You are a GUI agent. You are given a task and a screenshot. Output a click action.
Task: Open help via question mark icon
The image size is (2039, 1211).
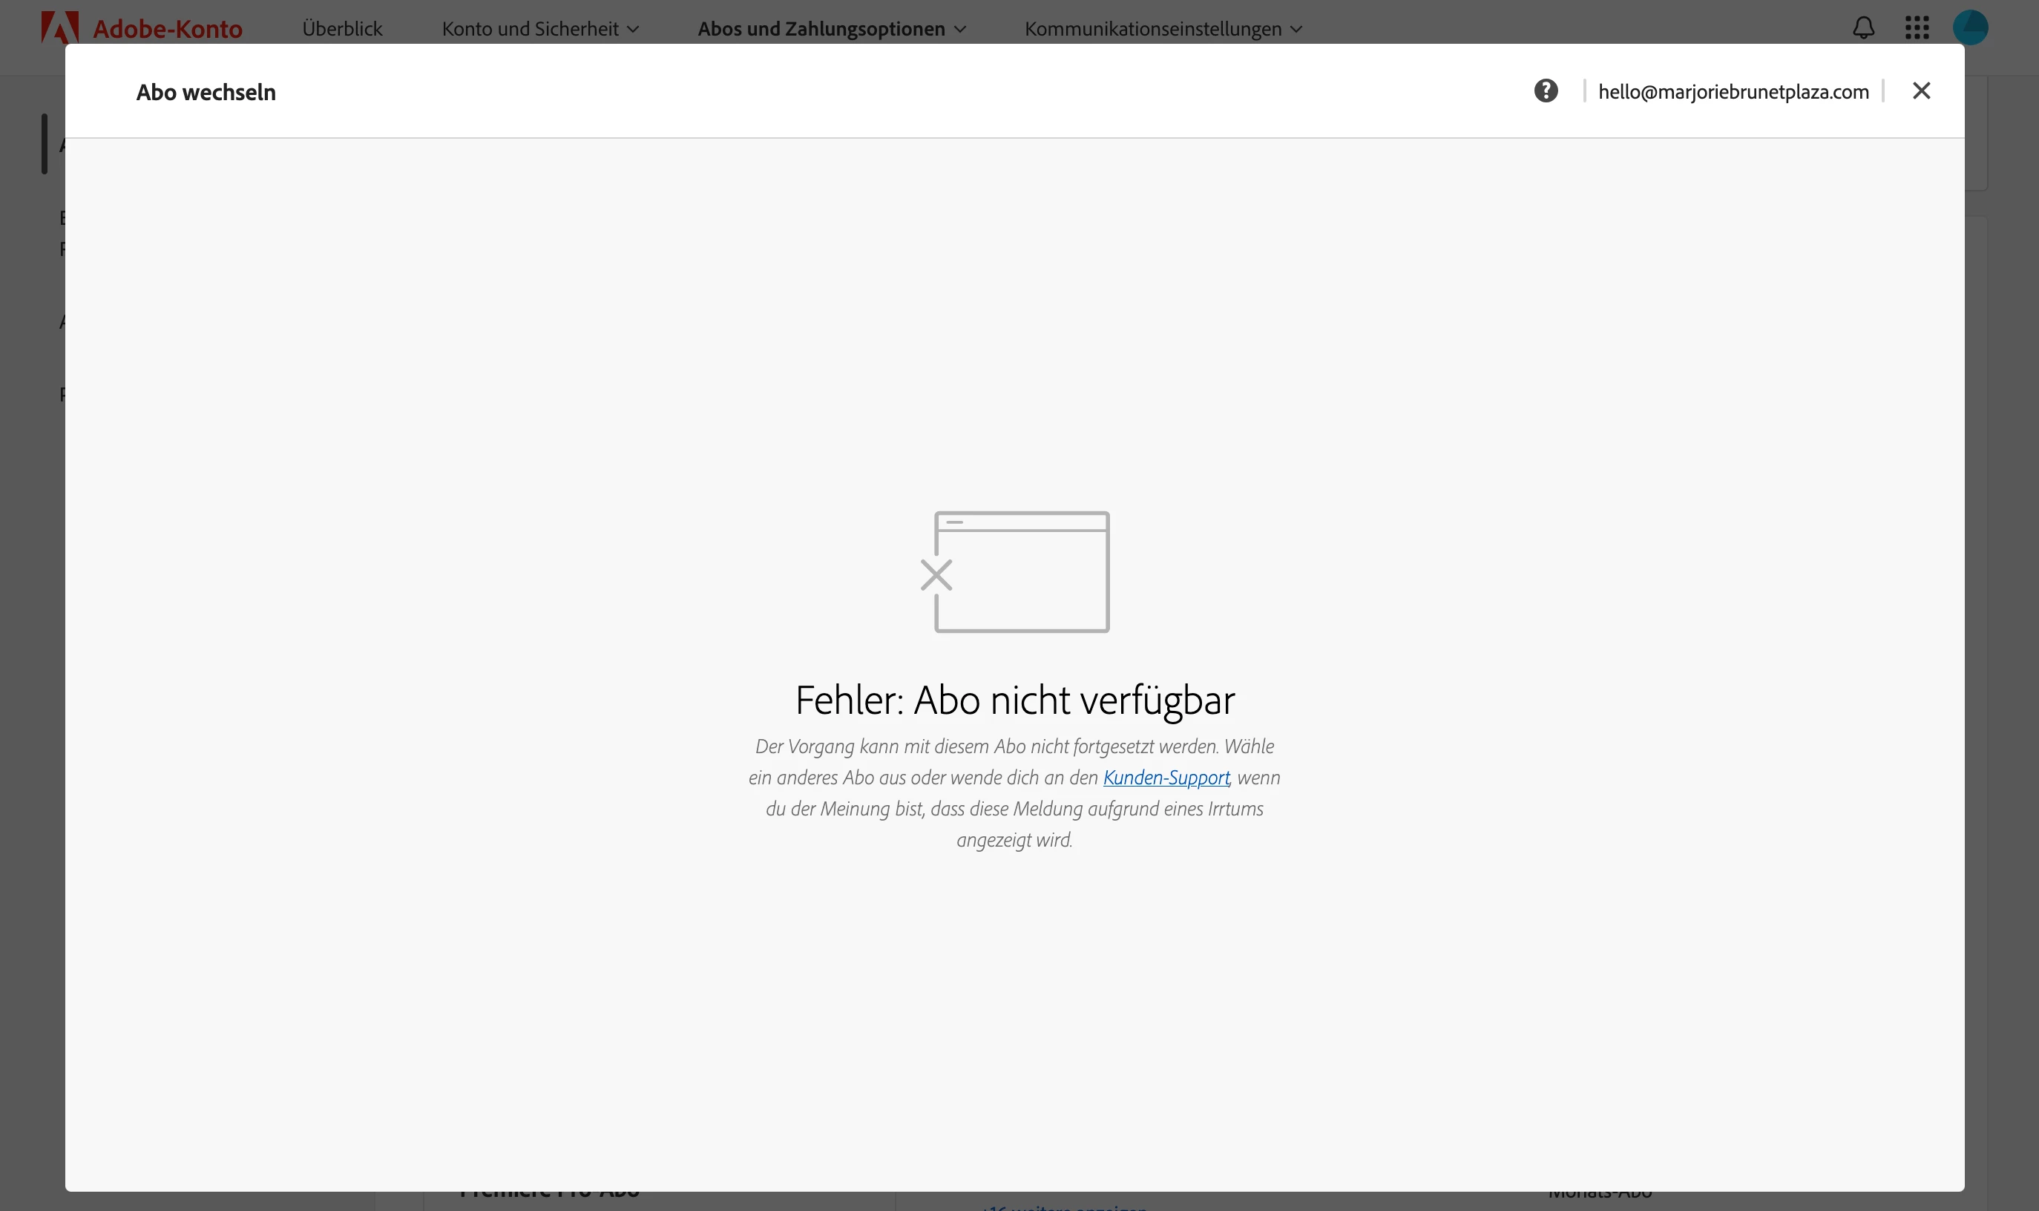(1546, 91)
